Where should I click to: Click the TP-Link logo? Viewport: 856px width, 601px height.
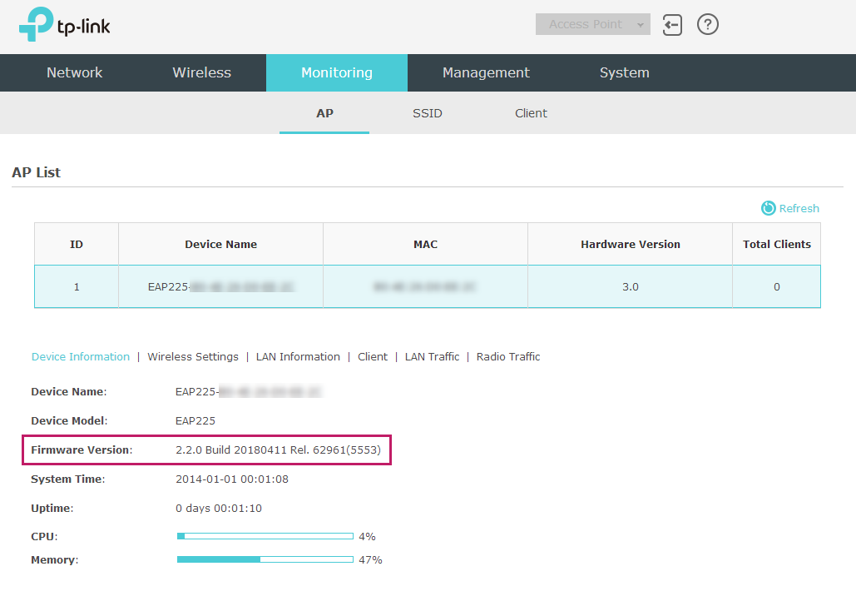[x=65, y=25]
